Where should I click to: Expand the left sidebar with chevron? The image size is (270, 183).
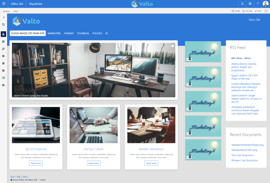tap(3, 17)
